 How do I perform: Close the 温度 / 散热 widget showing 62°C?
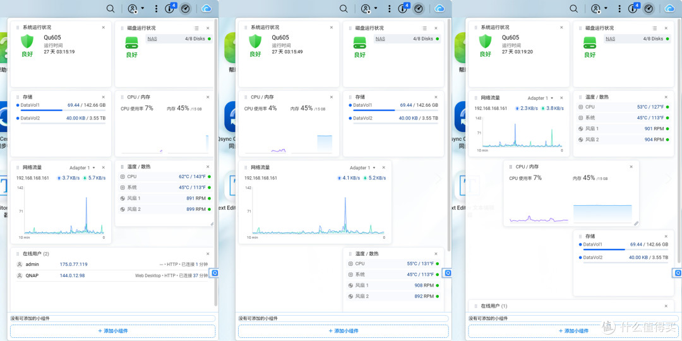pos(208,167)
